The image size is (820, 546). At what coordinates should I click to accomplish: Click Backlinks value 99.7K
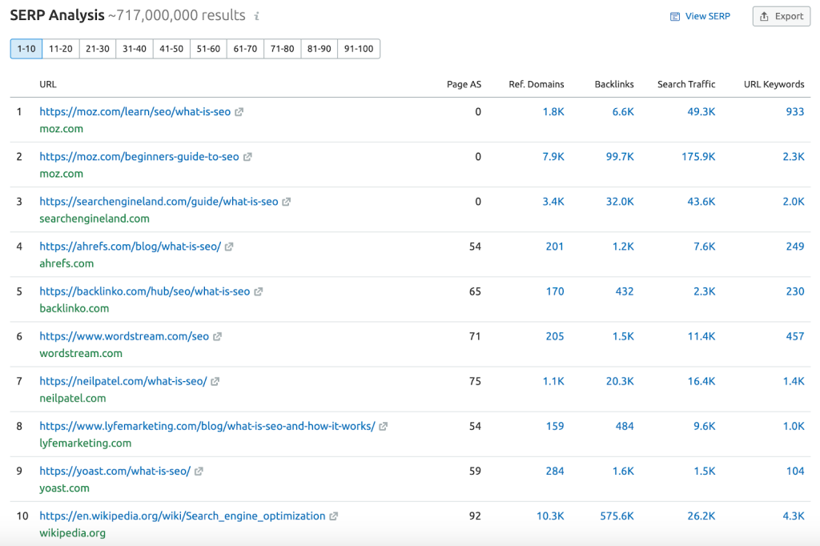(620, 156)
